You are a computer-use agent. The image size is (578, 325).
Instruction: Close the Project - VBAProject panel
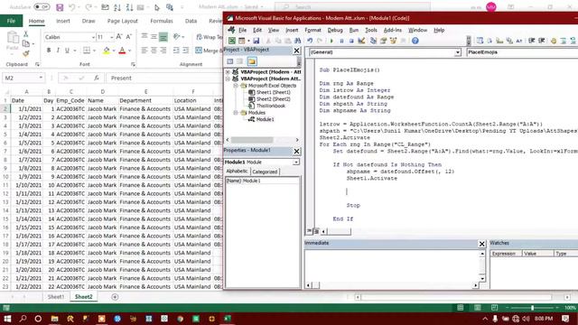296,51
